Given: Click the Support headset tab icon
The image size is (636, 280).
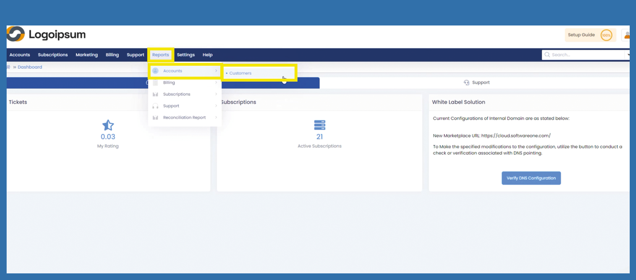Looking at the screenshot, I should pos(466,82).
